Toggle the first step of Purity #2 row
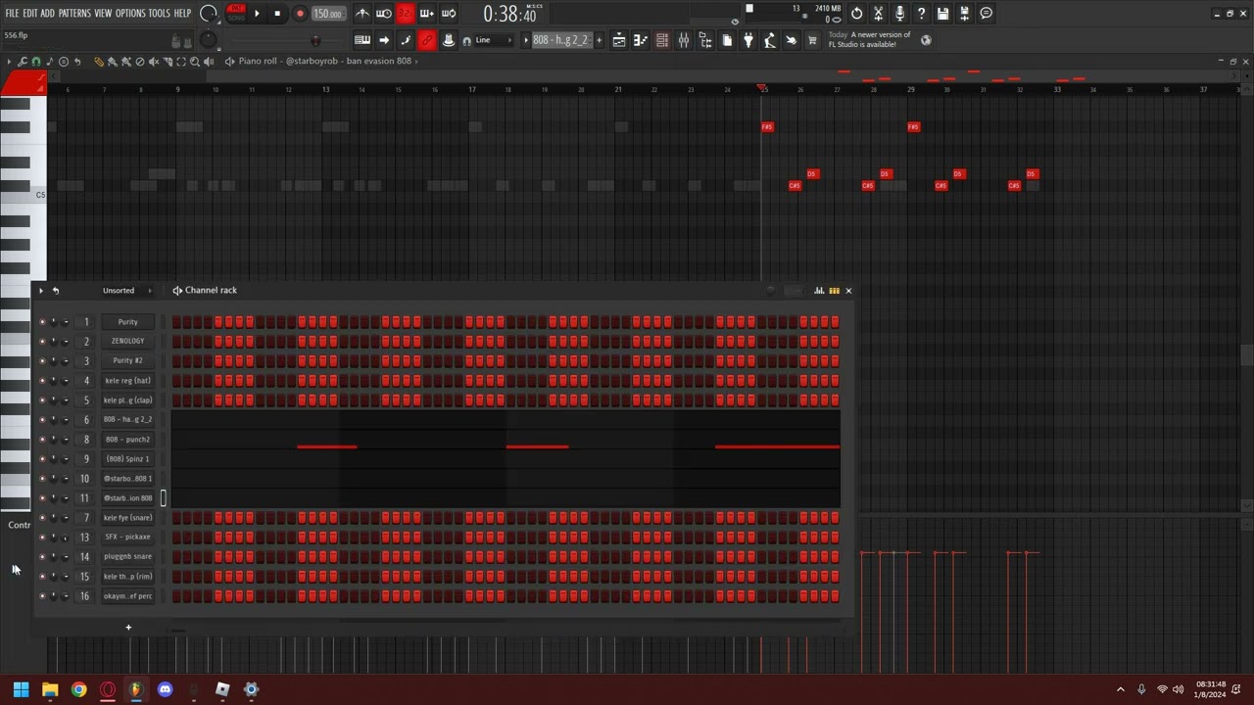1254x705 pixels. [x=176, y=361]
